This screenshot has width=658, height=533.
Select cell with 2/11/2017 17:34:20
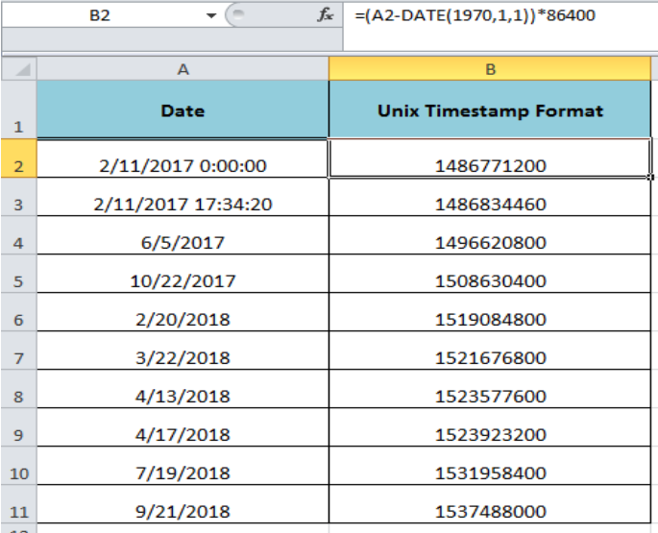(183, 197)
